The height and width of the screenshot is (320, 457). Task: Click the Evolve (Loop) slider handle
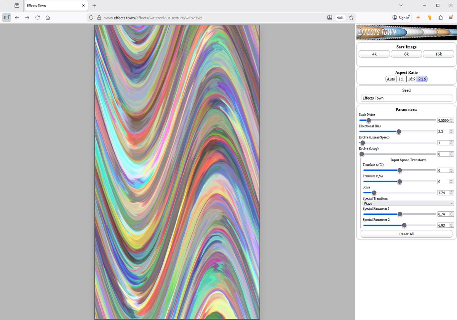362,154
